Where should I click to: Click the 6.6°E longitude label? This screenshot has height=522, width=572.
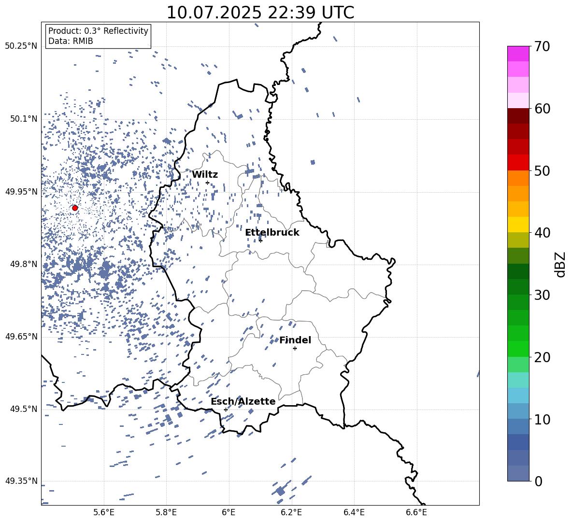point(416,512)
